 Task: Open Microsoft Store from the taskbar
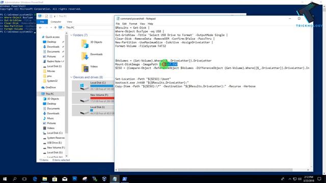click(55, 179)
